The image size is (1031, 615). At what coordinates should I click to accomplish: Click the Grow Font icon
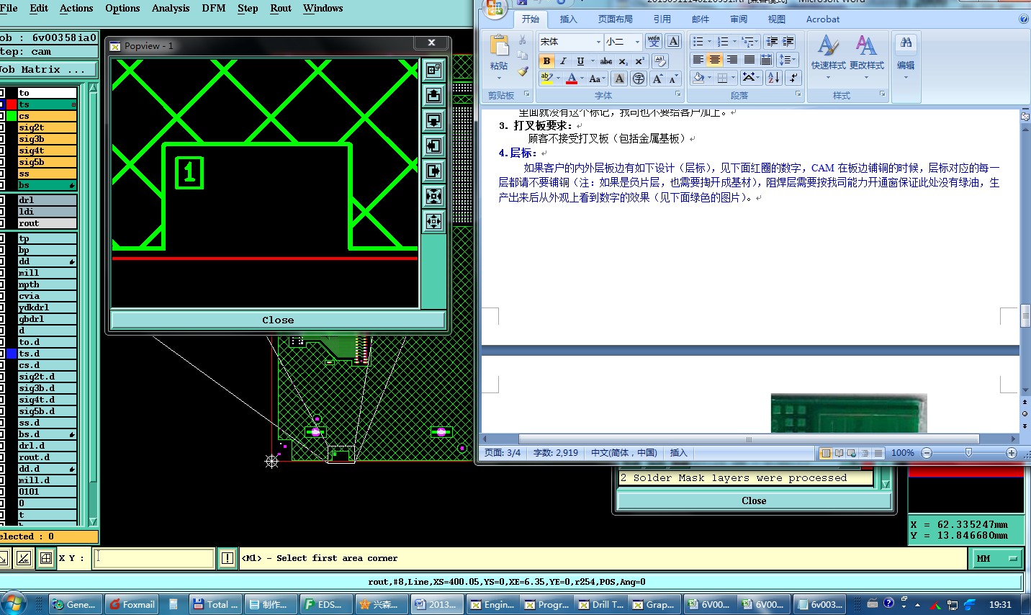657,78
